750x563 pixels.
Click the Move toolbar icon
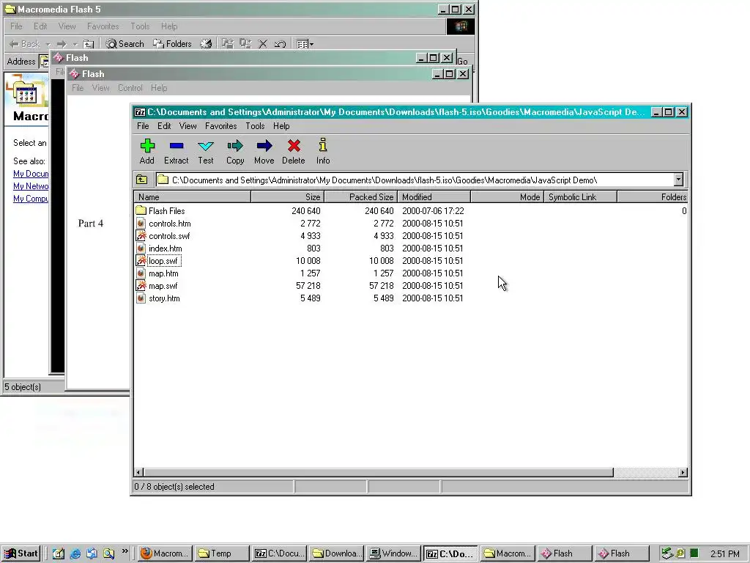(264, 151)
